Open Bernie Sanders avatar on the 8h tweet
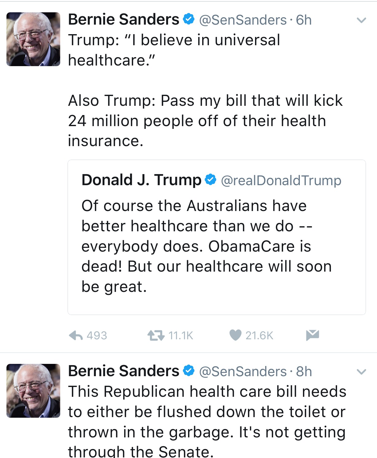This screenshot has height=458, width=377. point(33,391)
